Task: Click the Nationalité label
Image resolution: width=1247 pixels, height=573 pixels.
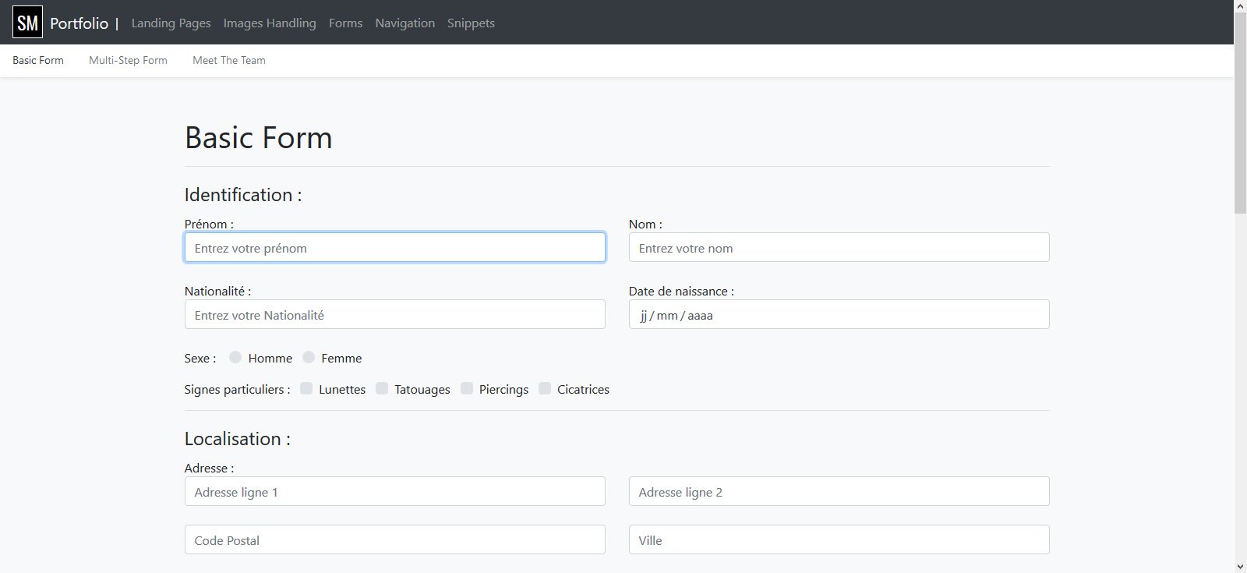Action: point(217,291)
